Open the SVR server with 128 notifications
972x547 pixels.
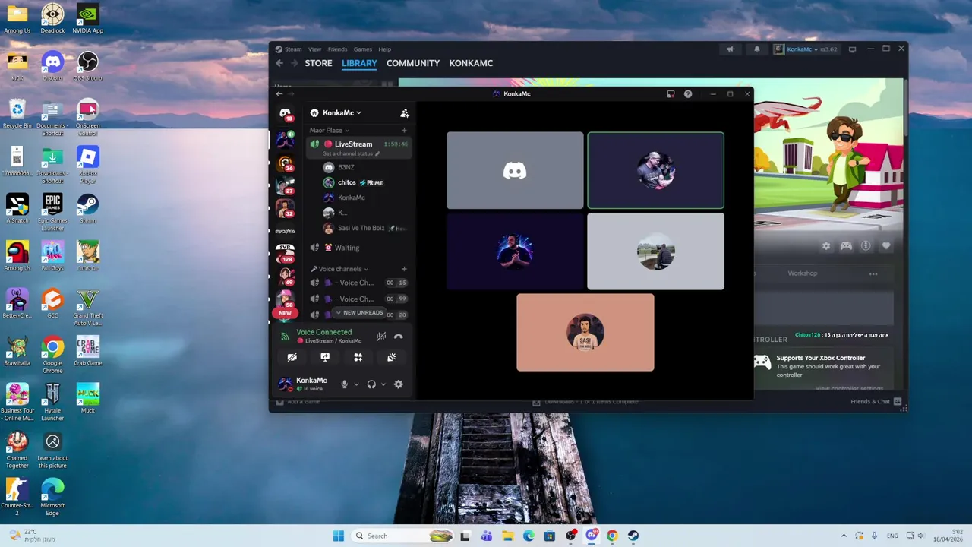click(x=285, y=254)
